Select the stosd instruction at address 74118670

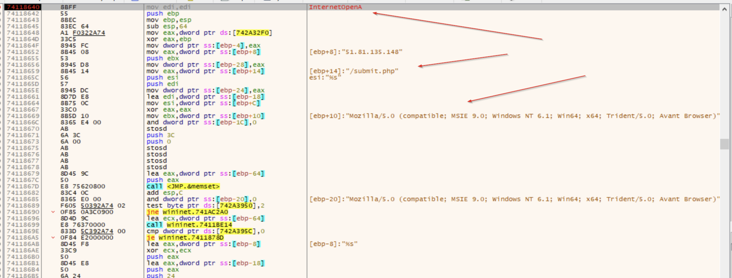tap(157, 129)
